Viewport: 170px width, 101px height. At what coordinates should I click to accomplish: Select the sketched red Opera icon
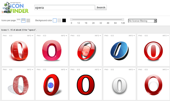[x=18, y=85]
